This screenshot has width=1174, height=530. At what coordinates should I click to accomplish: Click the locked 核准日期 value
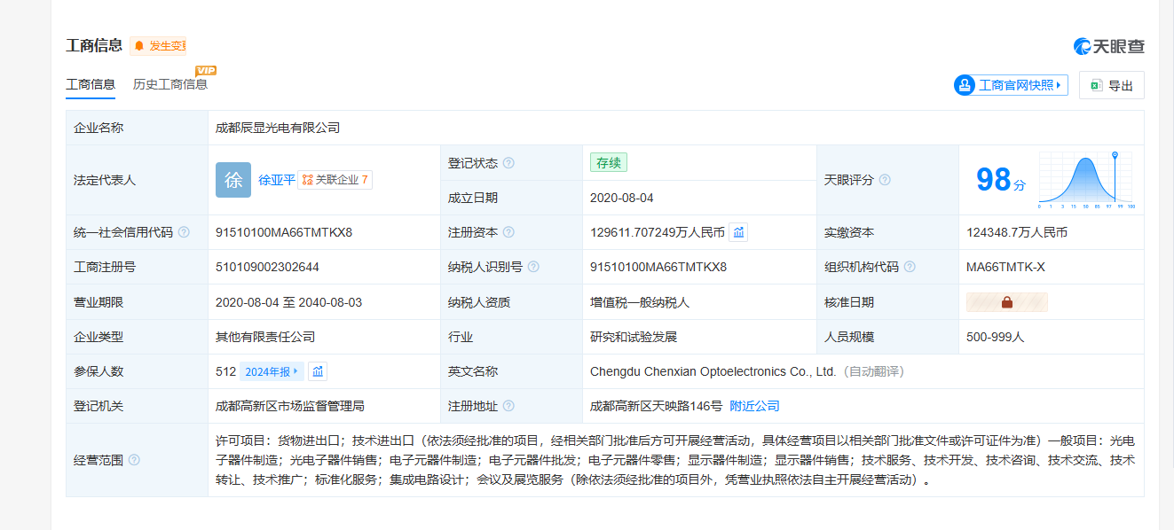pyautogui.click(x=1007, y=302)
